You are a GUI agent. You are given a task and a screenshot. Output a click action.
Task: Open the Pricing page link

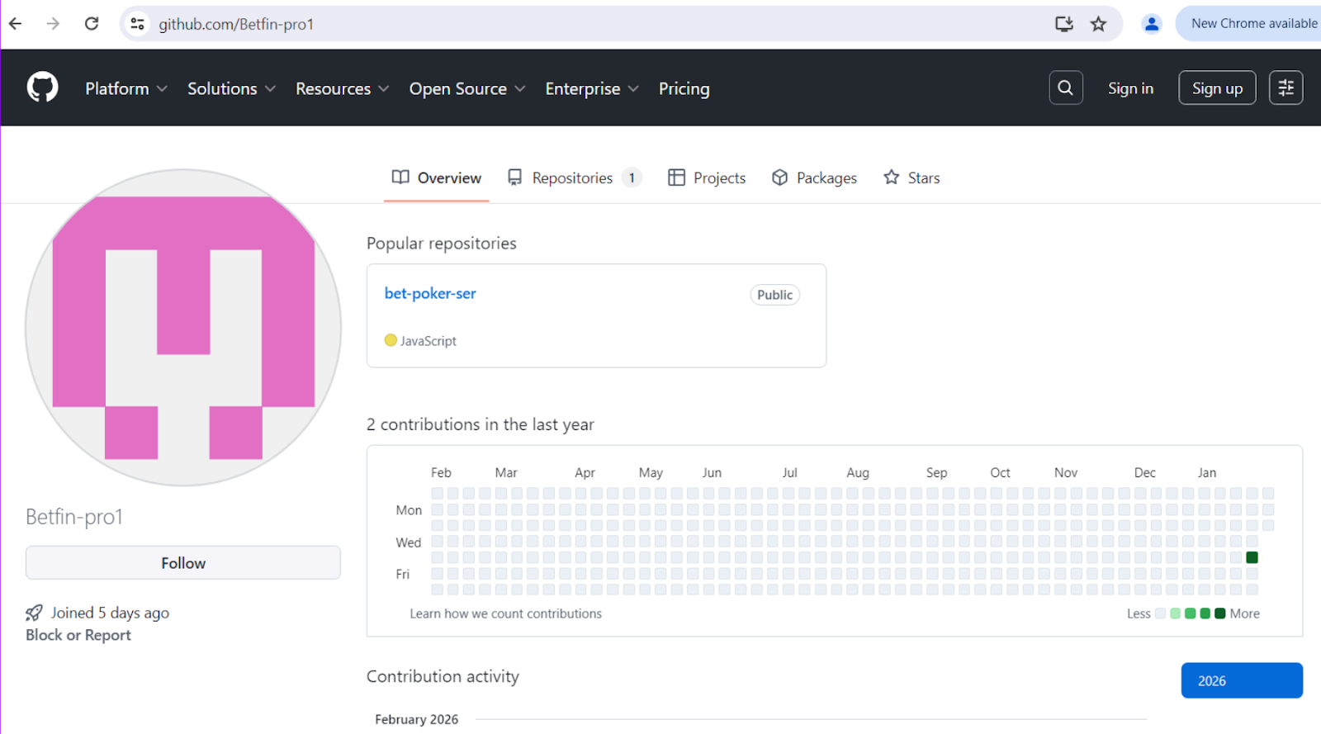coord(684,88)
